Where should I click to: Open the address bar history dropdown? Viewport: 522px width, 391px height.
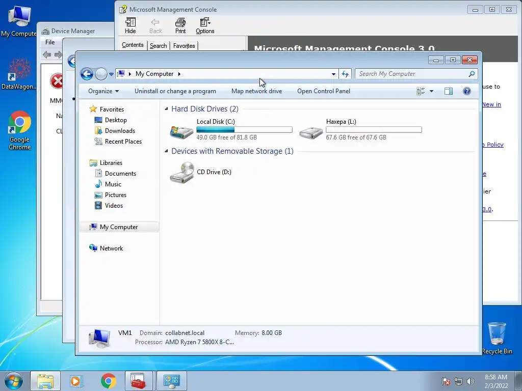coord(333,74)
